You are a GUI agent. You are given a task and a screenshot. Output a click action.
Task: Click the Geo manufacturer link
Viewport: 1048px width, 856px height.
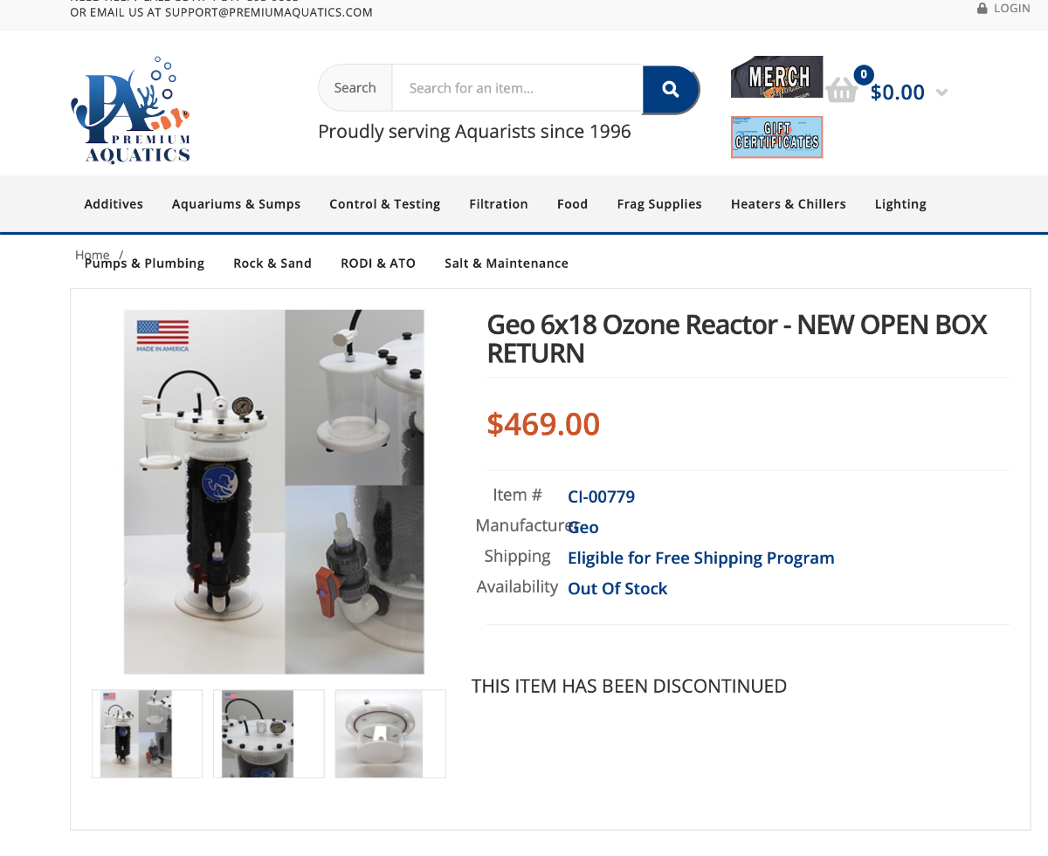(x=583, y=527)
